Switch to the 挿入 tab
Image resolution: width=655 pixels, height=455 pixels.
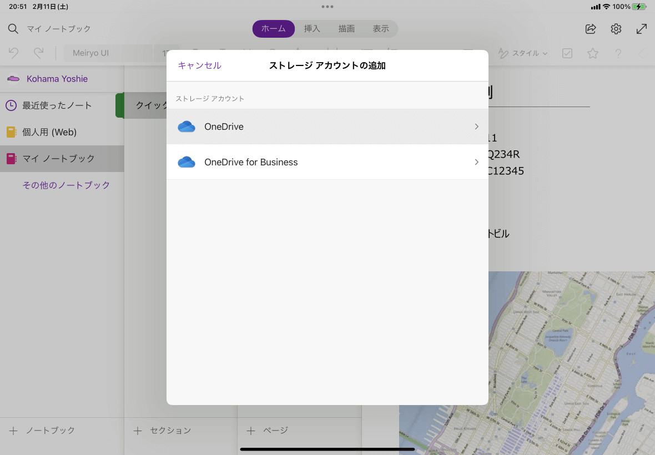[312, 29]
